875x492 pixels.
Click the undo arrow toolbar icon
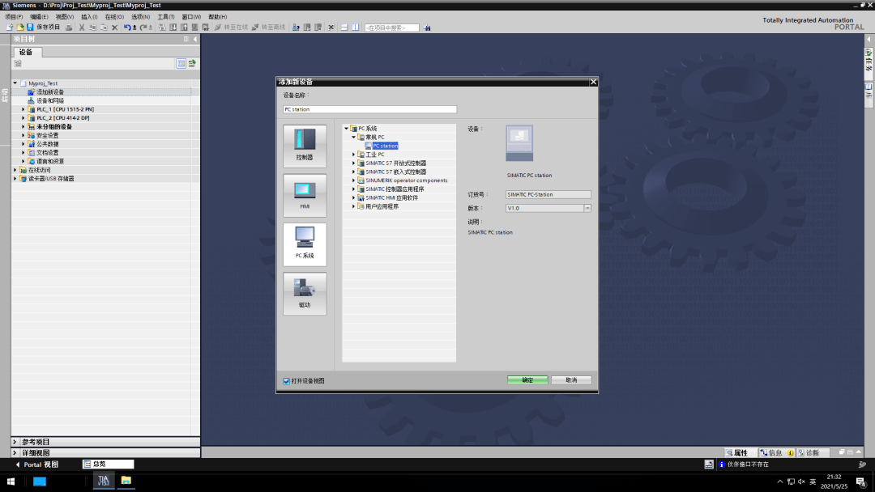coord(127,28)
